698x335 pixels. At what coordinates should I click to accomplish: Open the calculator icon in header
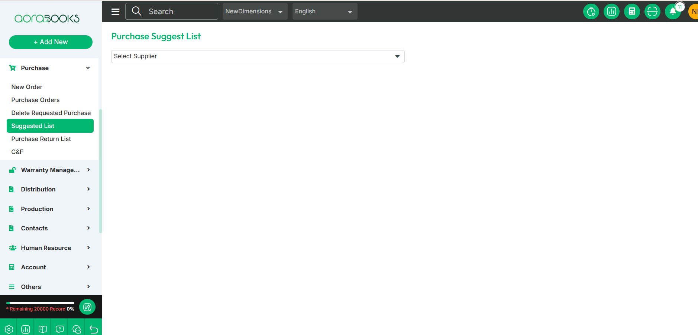[x=632, y=12]
